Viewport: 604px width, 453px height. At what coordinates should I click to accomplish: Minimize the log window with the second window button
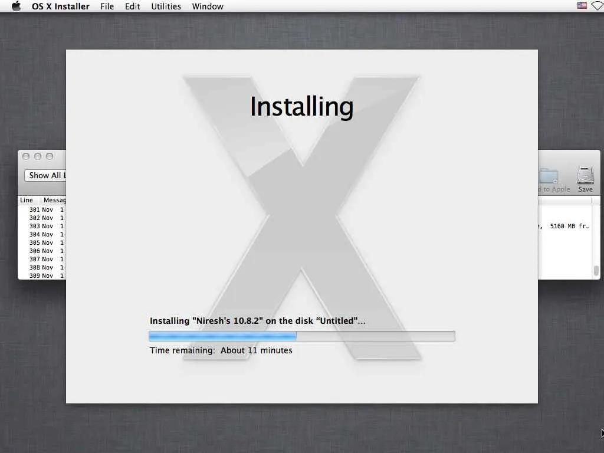pos(38,156)
